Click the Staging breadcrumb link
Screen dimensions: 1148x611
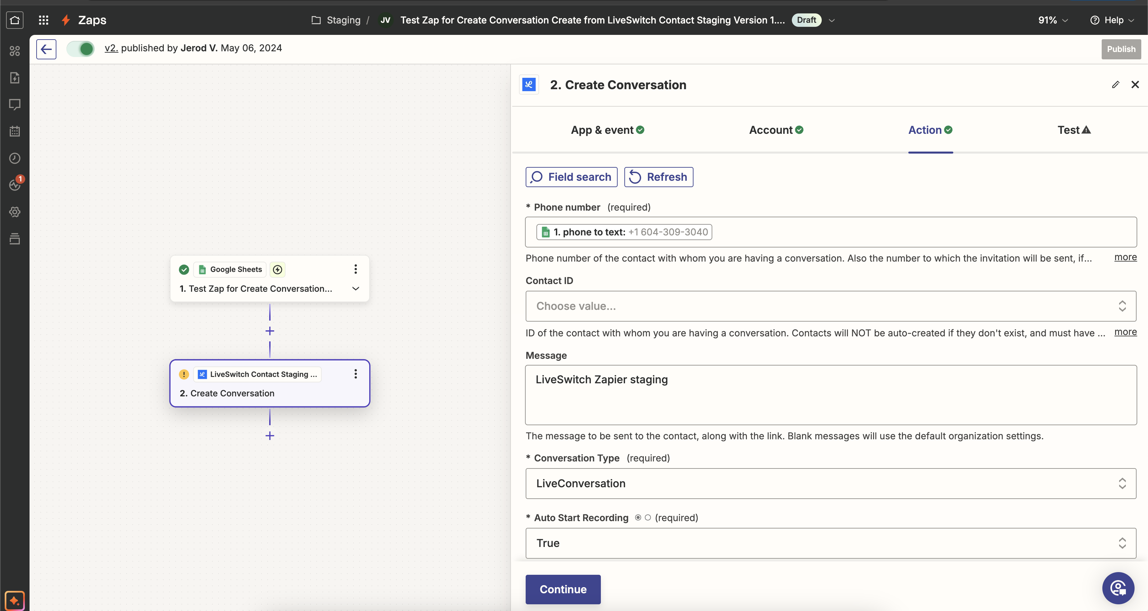point(344,20)
